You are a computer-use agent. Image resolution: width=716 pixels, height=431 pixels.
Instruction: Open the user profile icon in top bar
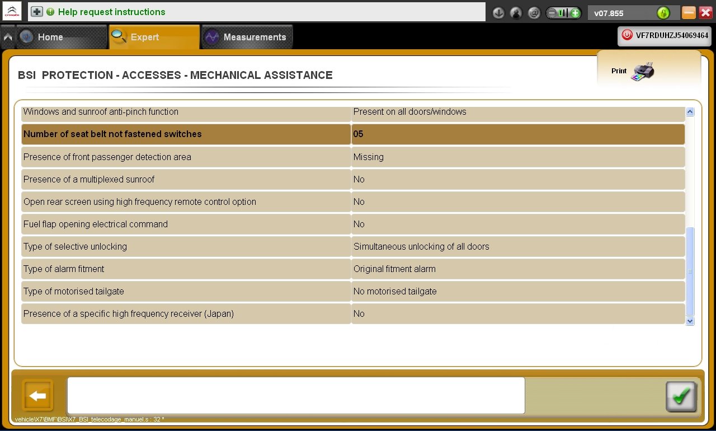516,12
